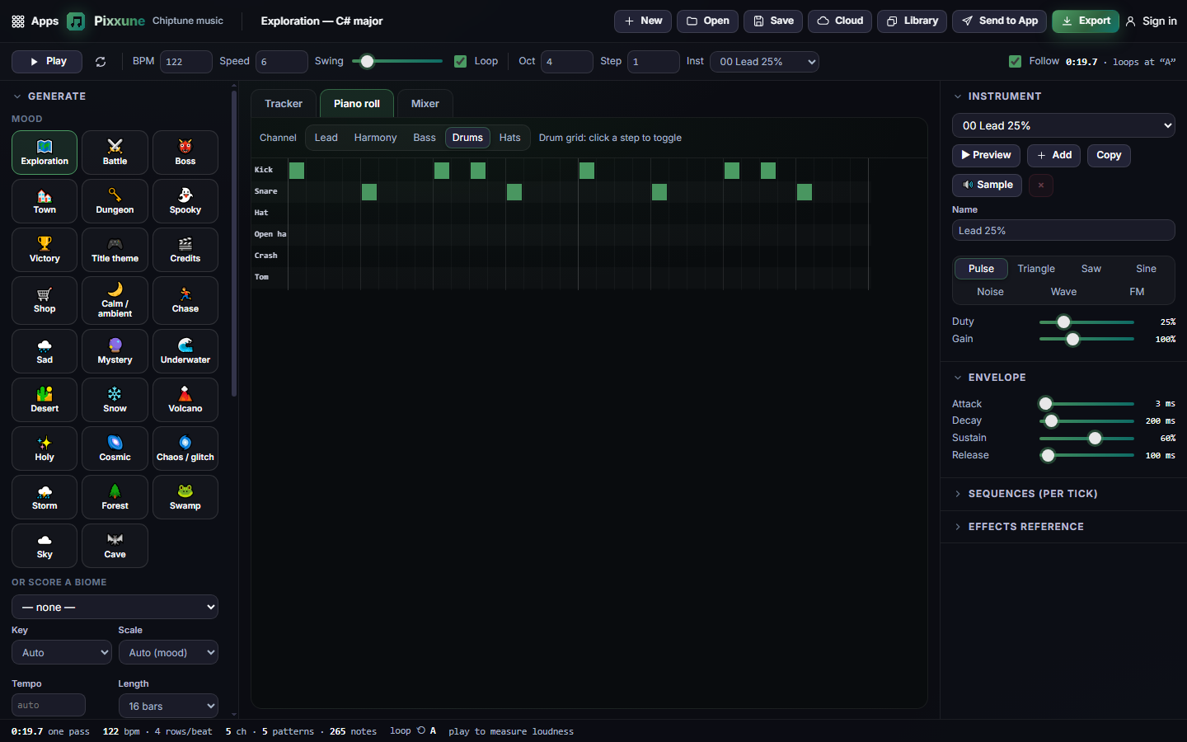Toggle the first Kick drum step

coord(297,171)
